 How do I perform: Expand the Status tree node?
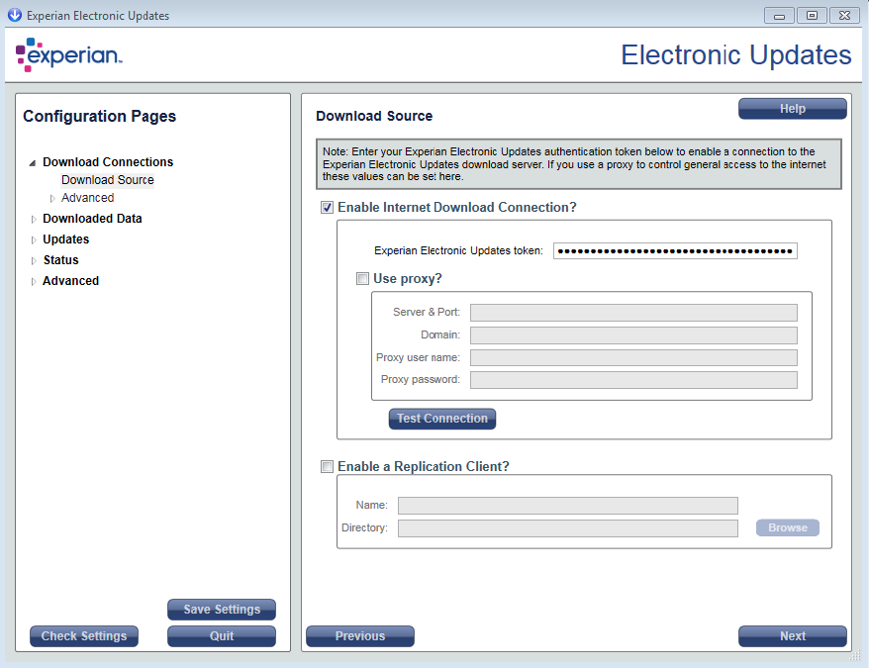33,260
